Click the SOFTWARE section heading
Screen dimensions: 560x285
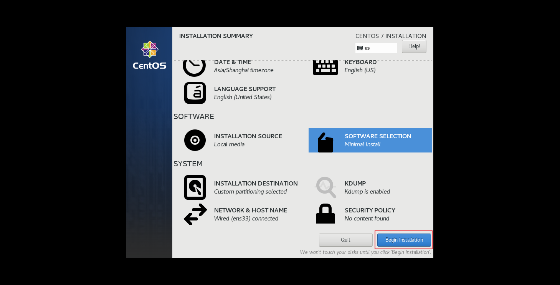(x=194, y=116)
